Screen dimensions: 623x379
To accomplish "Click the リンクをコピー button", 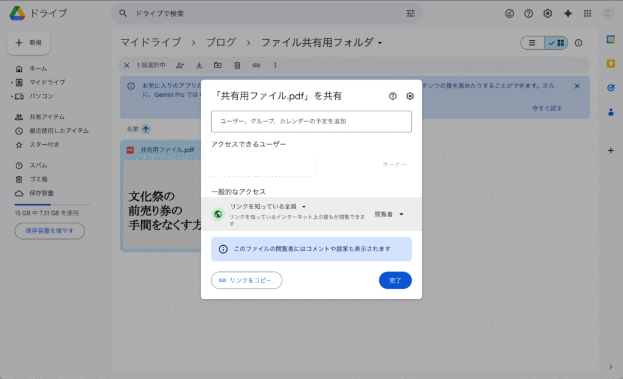I will coord(246,280).
